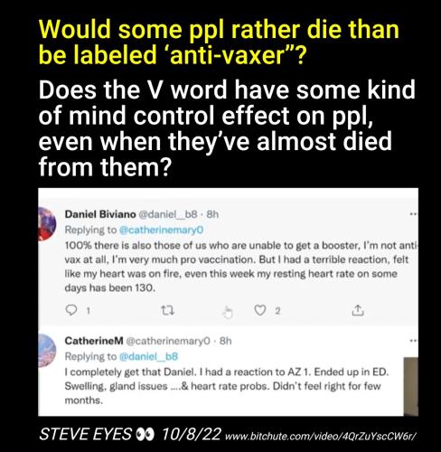Retweet Daniel Biviano's tweet

pyautogui.click(x=167, y=310)
